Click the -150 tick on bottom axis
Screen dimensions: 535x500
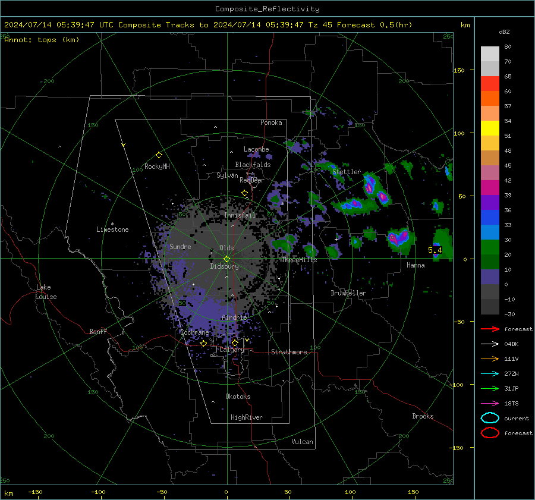[x=35, y=492]
